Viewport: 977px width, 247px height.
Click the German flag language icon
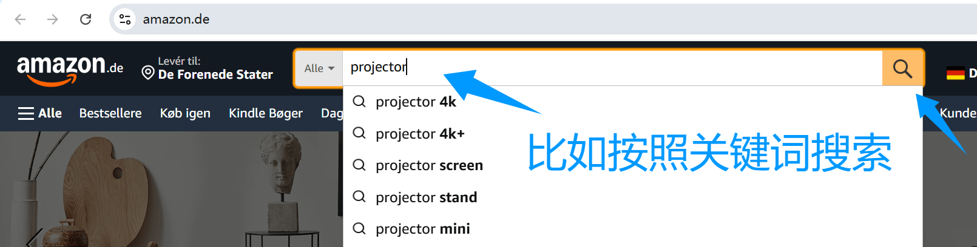point(955,73)
